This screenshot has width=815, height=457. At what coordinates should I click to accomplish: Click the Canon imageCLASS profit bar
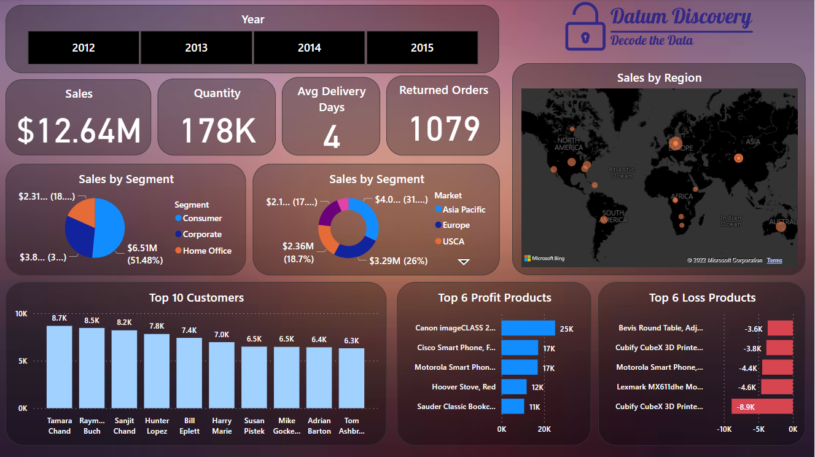click(x=528, y=329)
